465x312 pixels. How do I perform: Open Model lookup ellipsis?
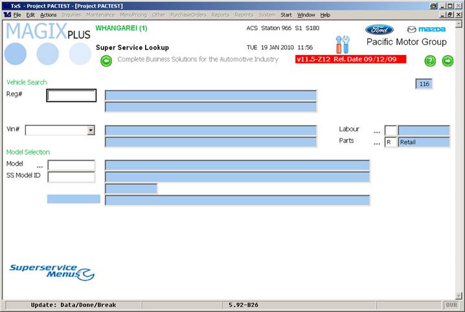coord(40,166)
